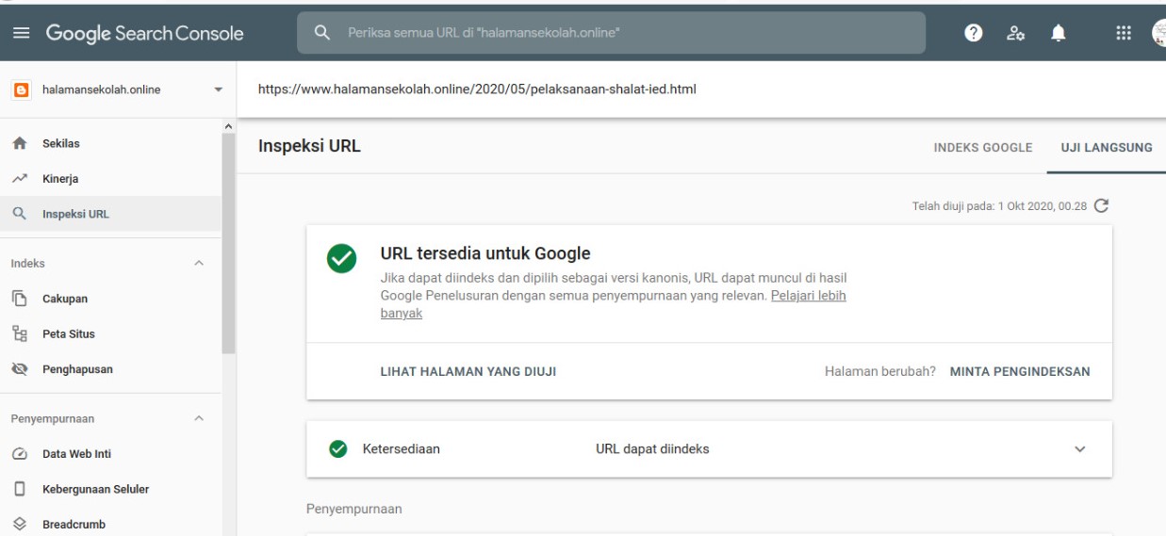Viewport: 1166px width, 536px height.
Task: Switch to the Indeks Google tab
Action: tap(982, 148)
